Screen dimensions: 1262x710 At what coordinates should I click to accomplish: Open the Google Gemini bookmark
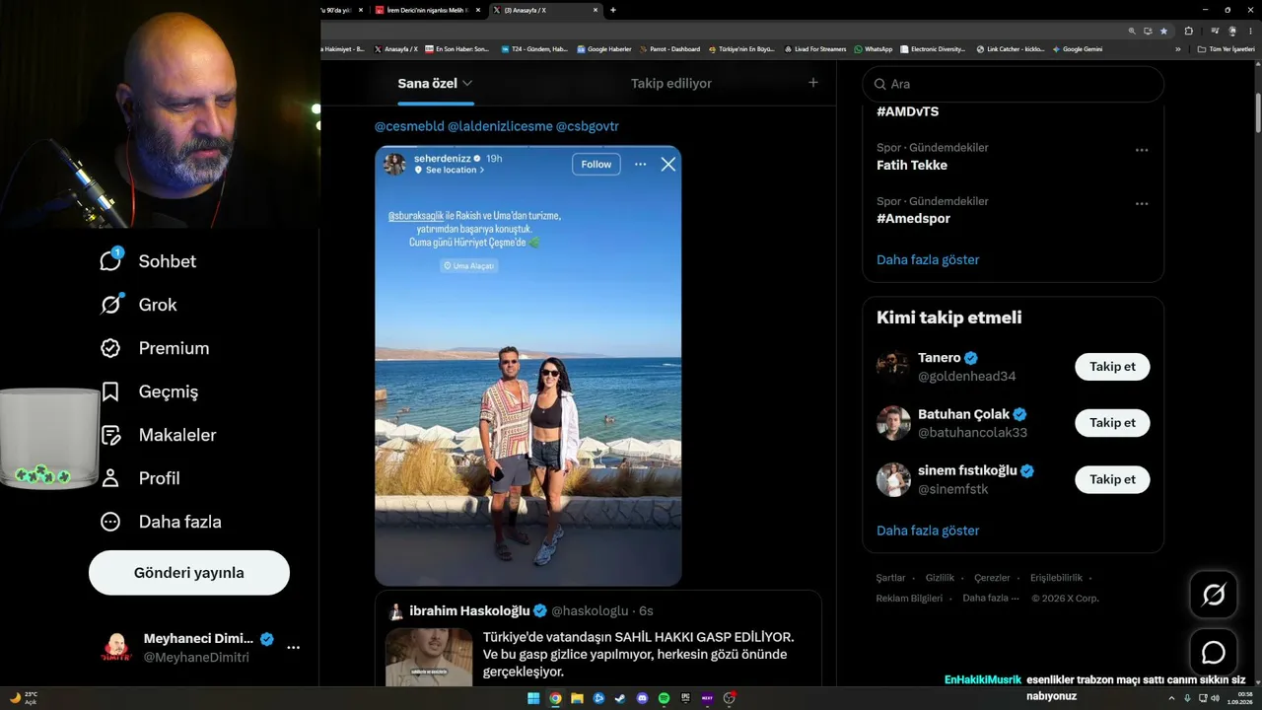[x=1078, y=48]
